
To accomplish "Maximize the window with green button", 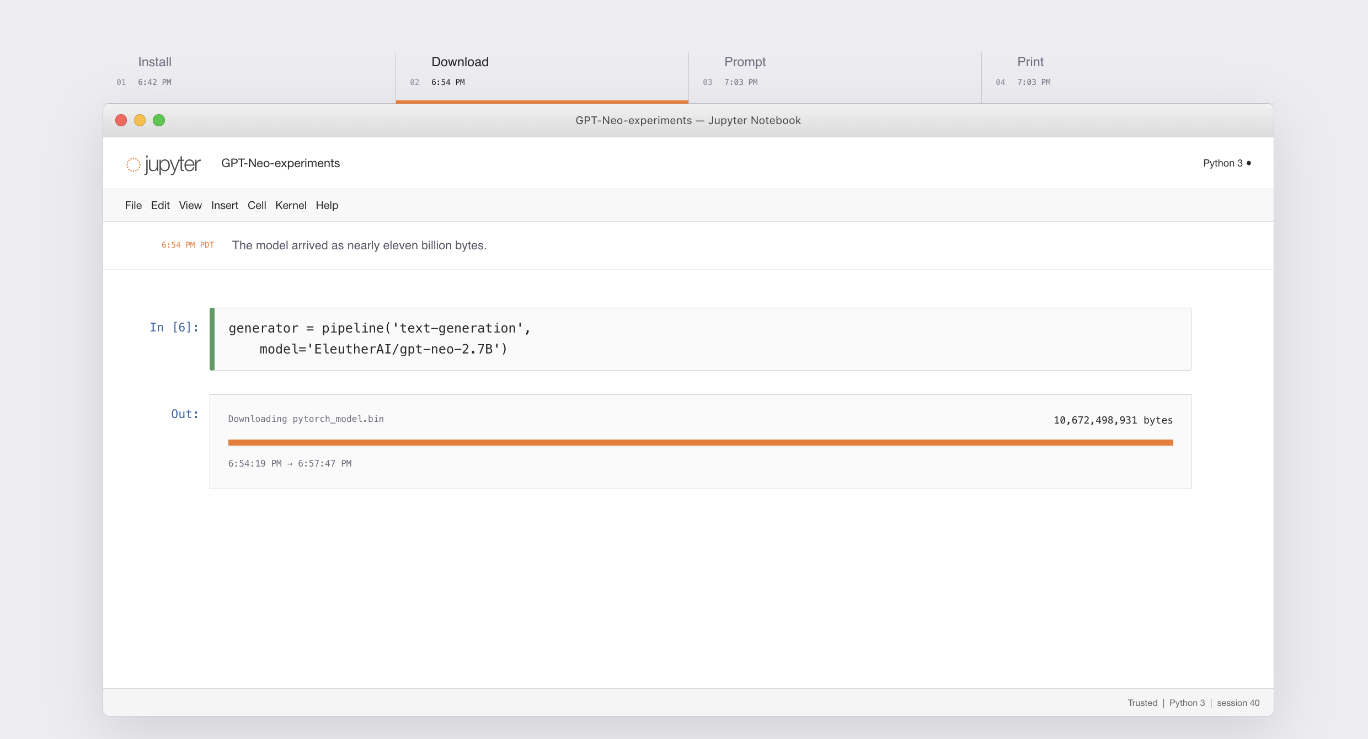I will tap(159, 120).
